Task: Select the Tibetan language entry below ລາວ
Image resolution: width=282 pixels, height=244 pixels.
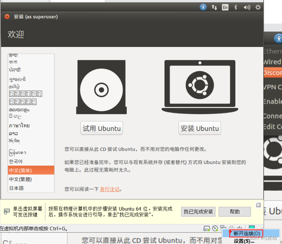Action: (x=31, y=141)
